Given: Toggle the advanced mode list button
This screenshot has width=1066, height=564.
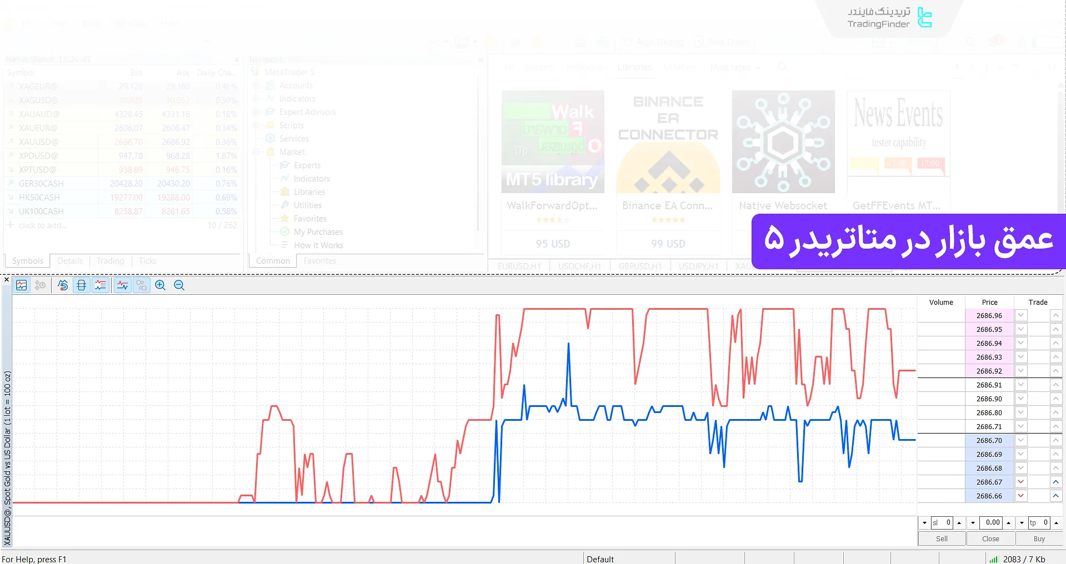Looking at the screenshot, I should coord(101,285).
